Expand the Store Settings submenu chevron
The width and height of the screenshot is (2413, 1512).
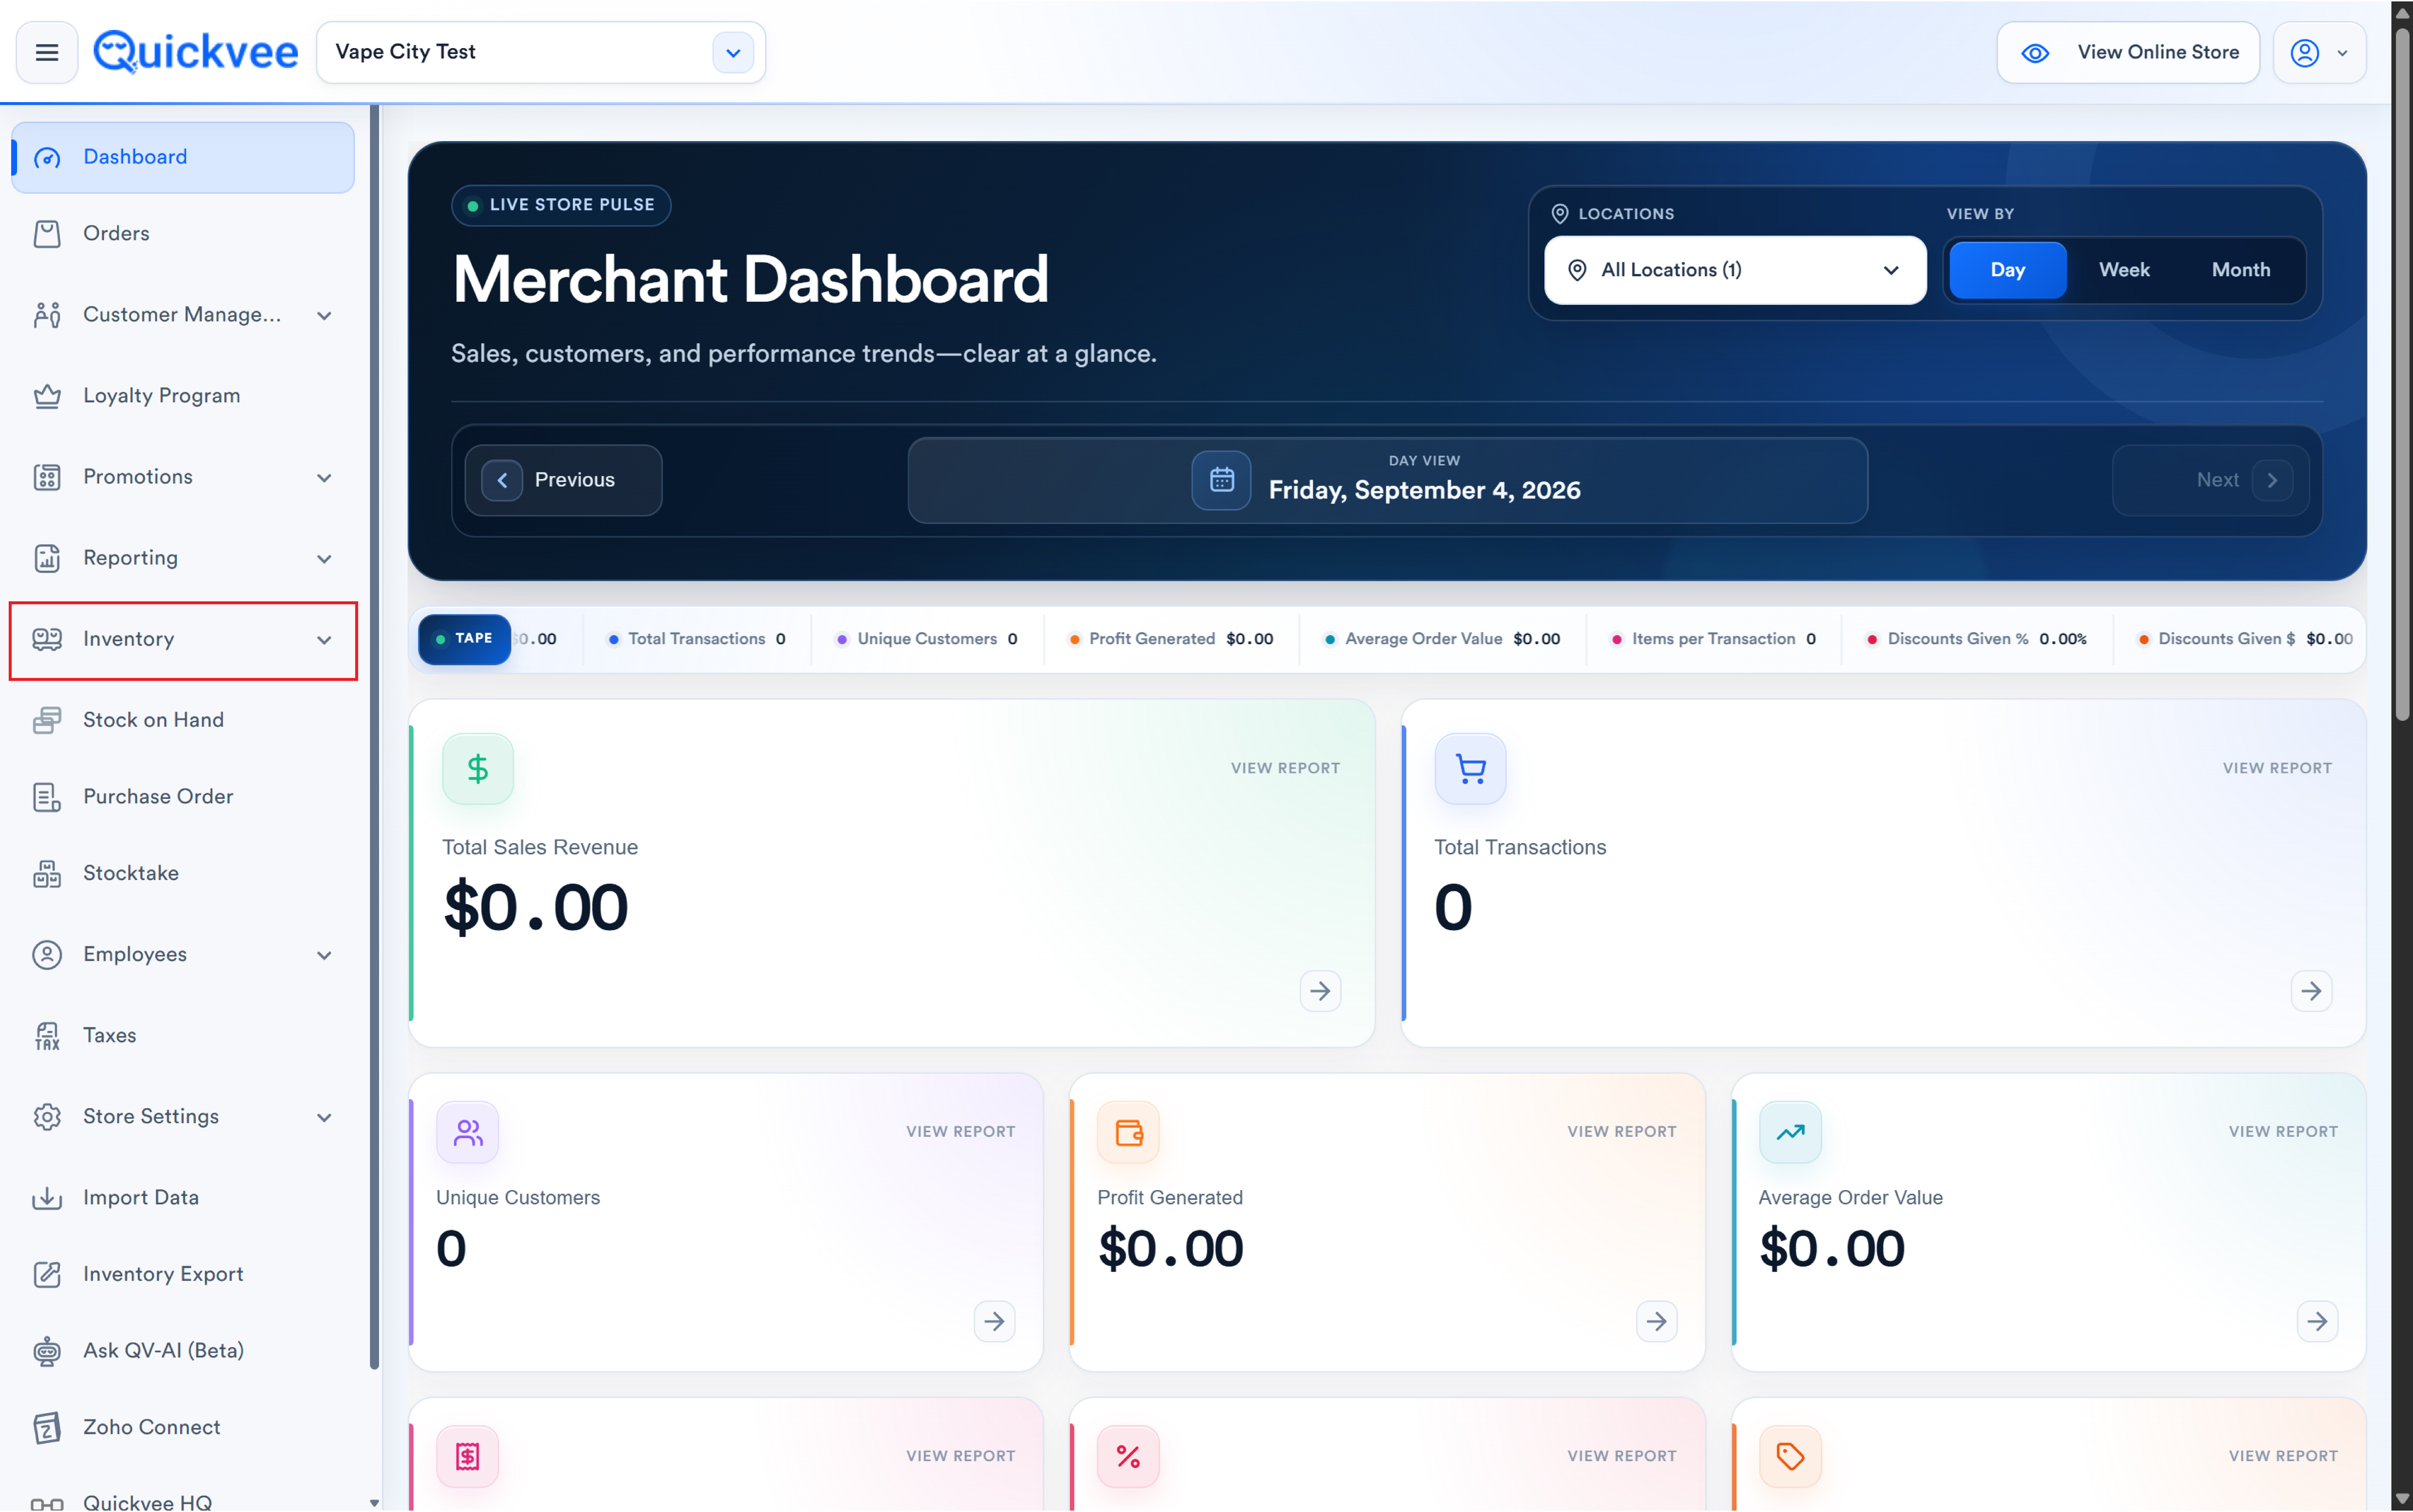coord(324,1118)
